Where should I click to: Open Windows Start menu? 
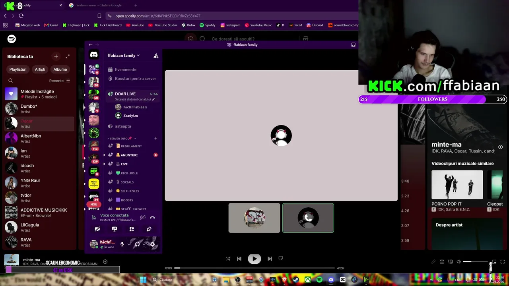143,280
